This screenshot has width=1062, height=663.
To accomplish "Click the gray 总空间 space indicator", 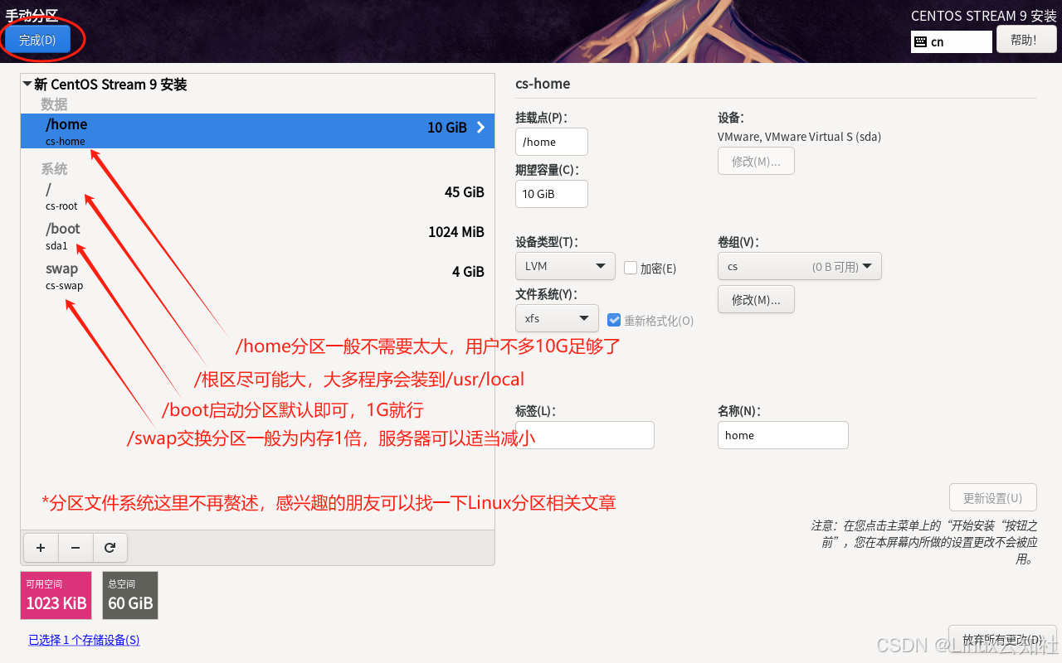I will [129, 595].
